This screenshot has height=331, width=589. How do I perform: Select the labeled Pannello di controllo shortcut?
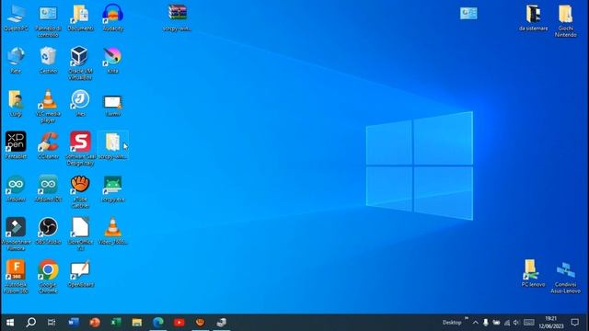coord(48,15)
